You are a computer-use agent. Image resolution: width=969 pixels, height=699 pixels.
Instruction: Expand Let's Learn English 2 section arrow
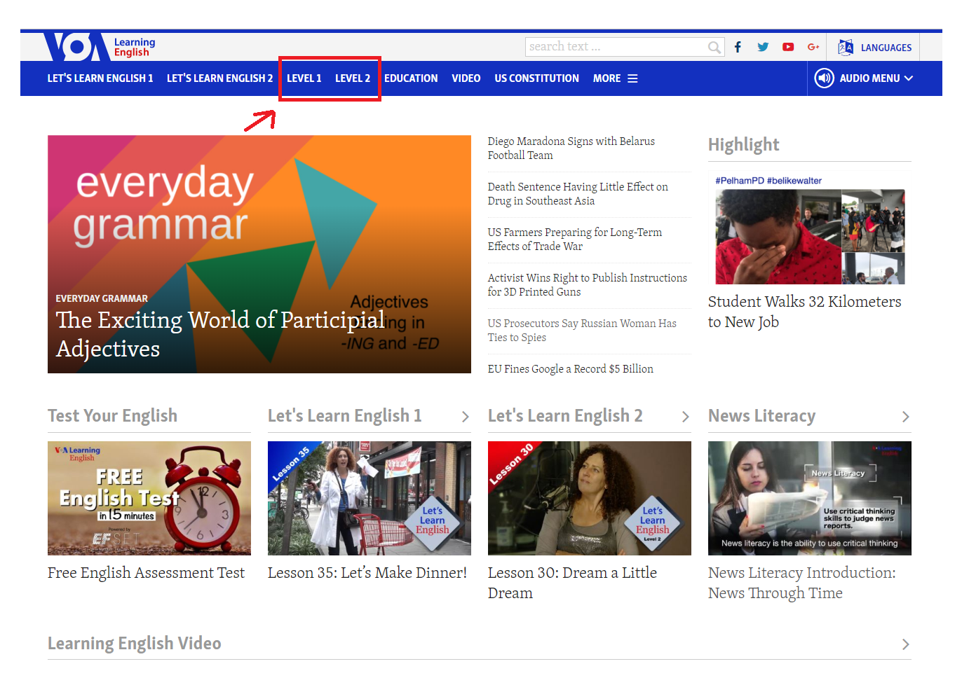[x=685, y=417]
